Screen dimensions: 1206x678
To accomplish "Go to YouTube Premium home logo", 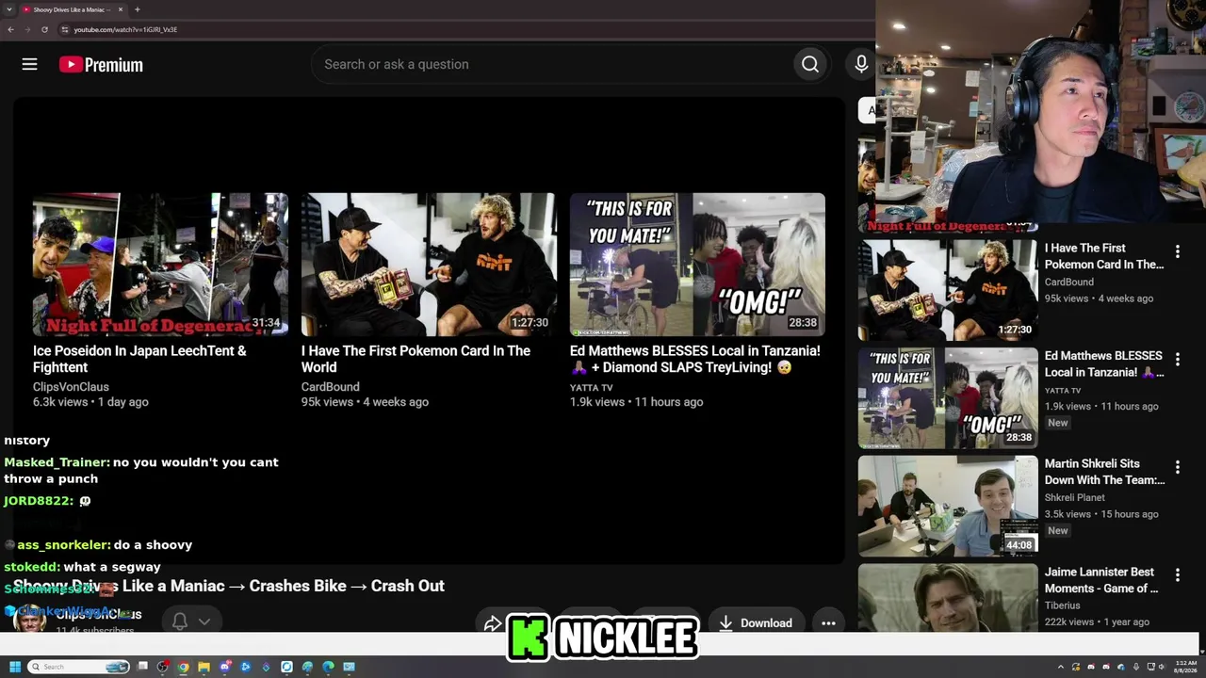I will point(101,64).
